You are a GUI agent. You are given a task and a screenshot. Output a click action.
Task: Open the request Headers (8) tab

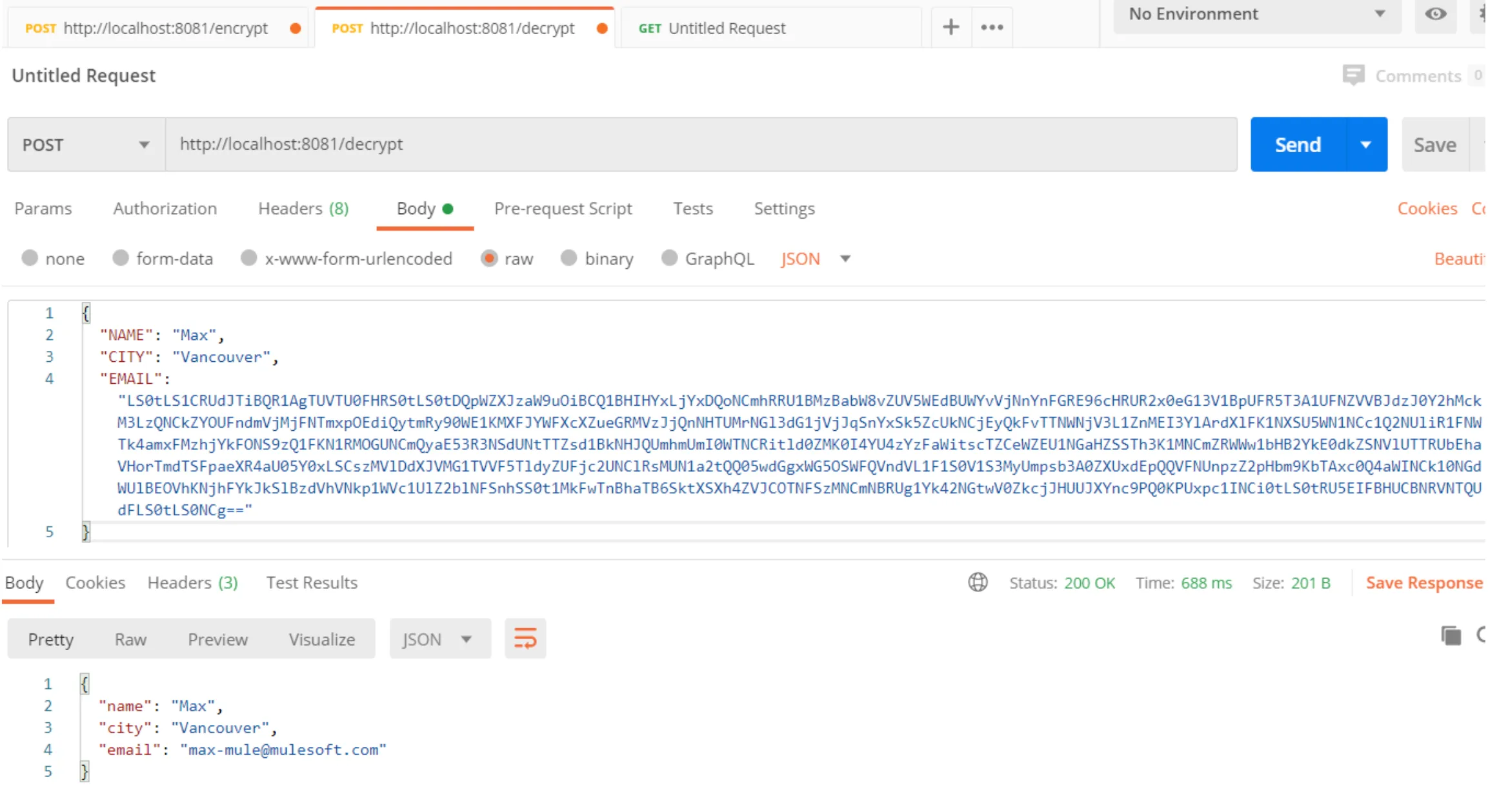303,208
